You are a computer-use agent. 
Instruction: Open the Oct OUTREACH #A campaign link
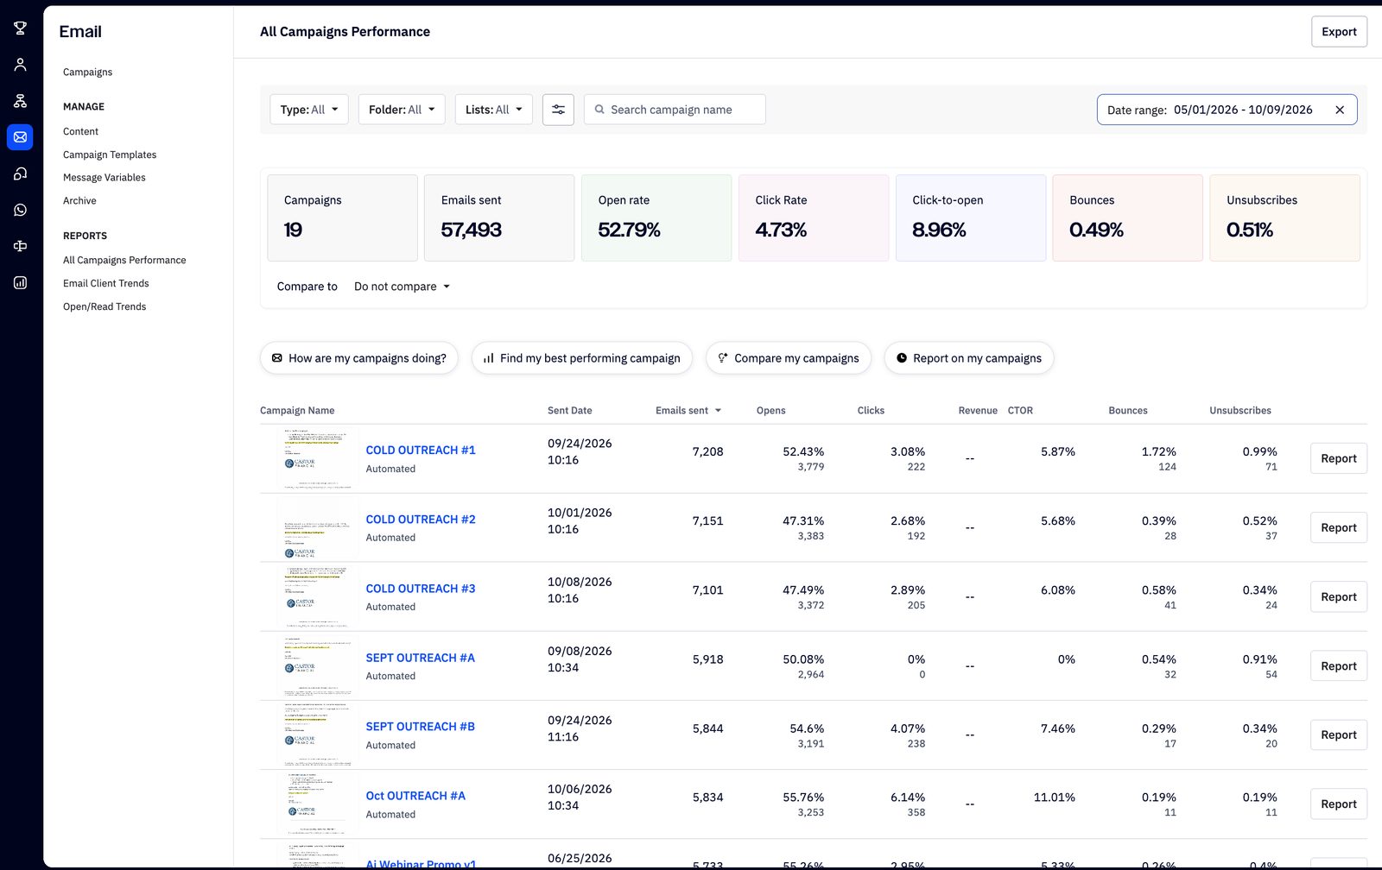click(x=415, y=796)
